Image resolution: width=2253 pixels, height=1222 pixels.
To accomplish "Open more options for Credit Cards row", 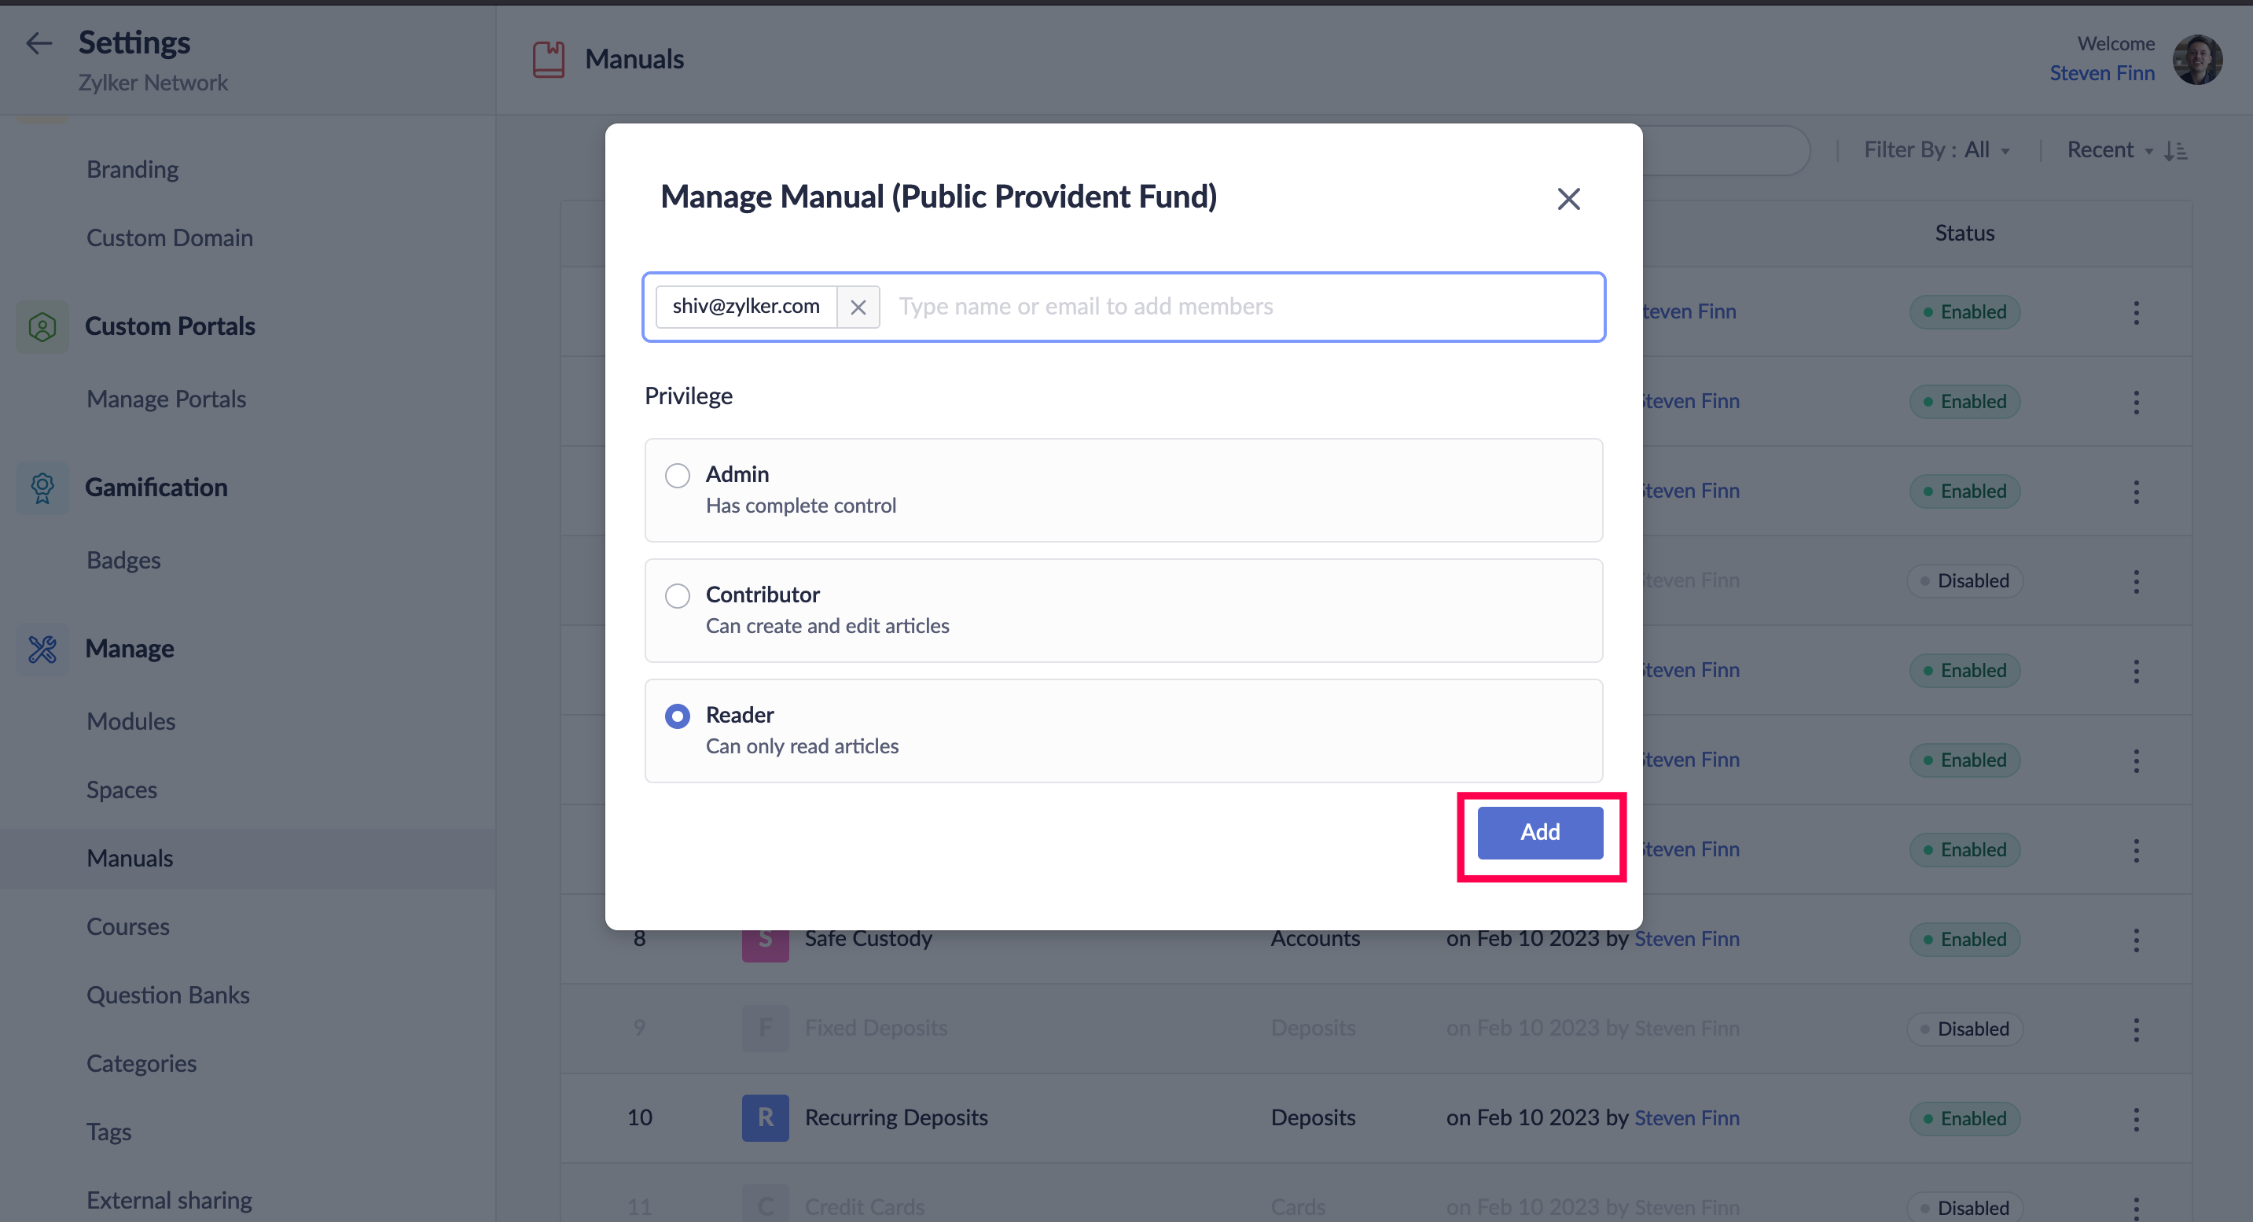I will point(2136,1208).
